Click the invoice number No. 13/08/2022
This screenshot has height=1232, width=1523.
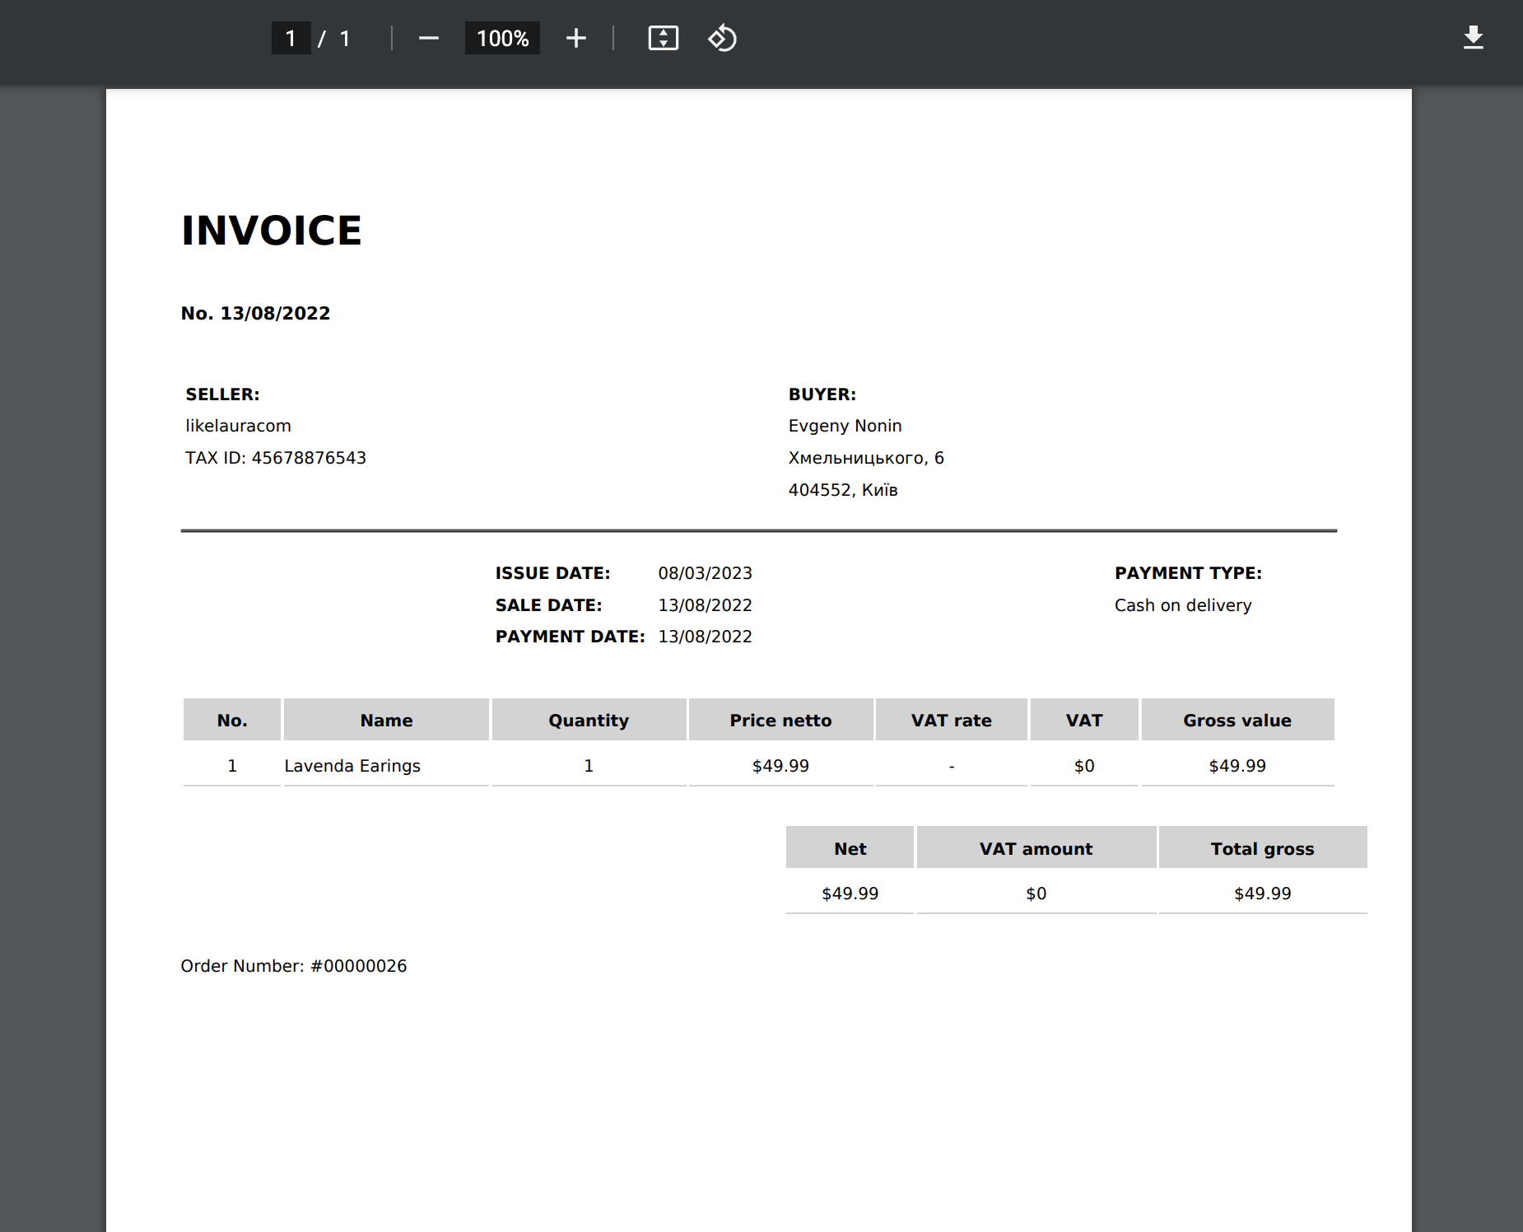pos(255,314)
